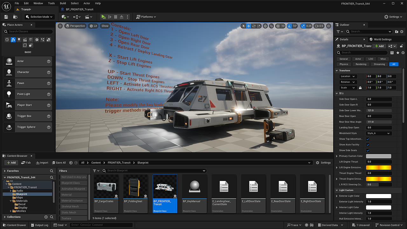This screenshot has height=229, width=407.
Task: Open Outliner settings gear icon
Action: (402, 31)
